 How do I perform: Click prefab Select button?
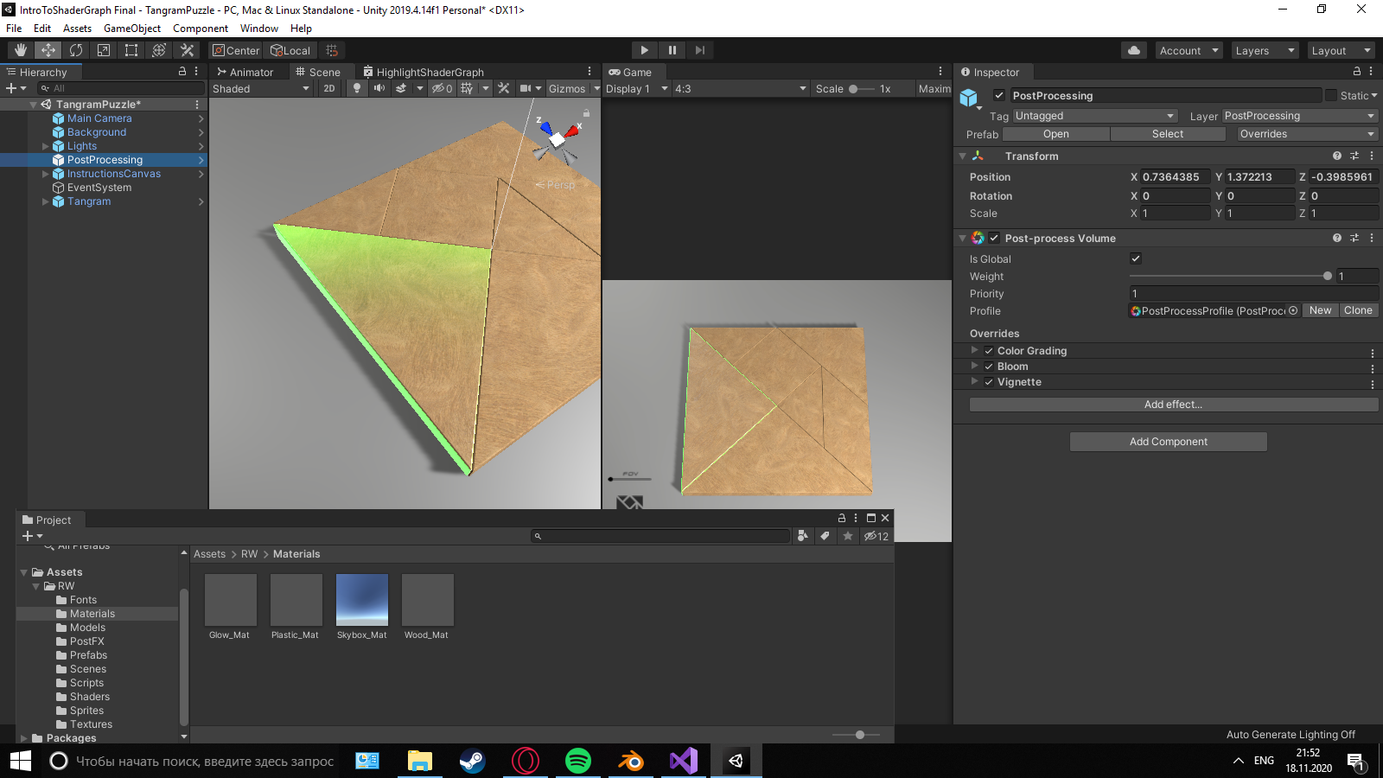click(x=1168, y=134)
